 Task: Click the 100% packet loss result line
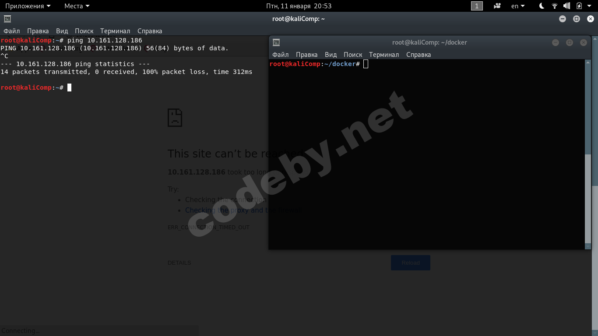point(127,72)
